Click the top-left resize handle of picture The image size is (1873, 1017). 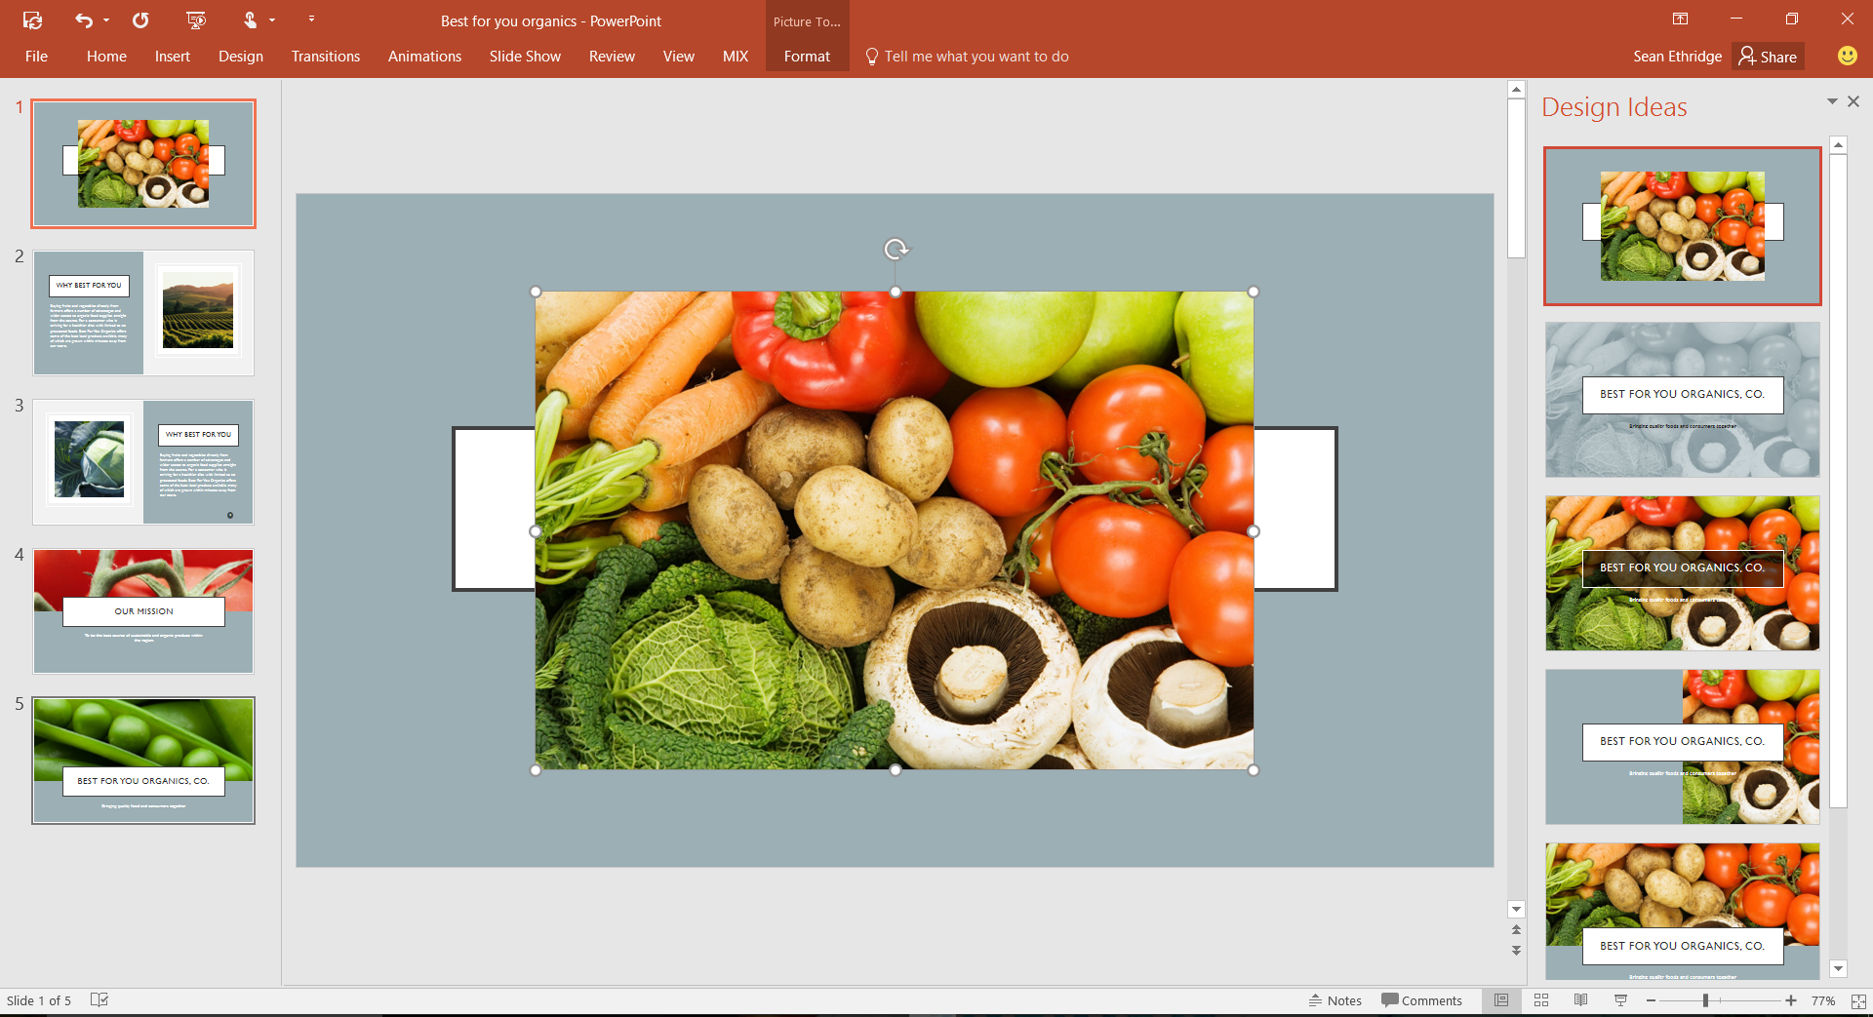click(536, 292)
